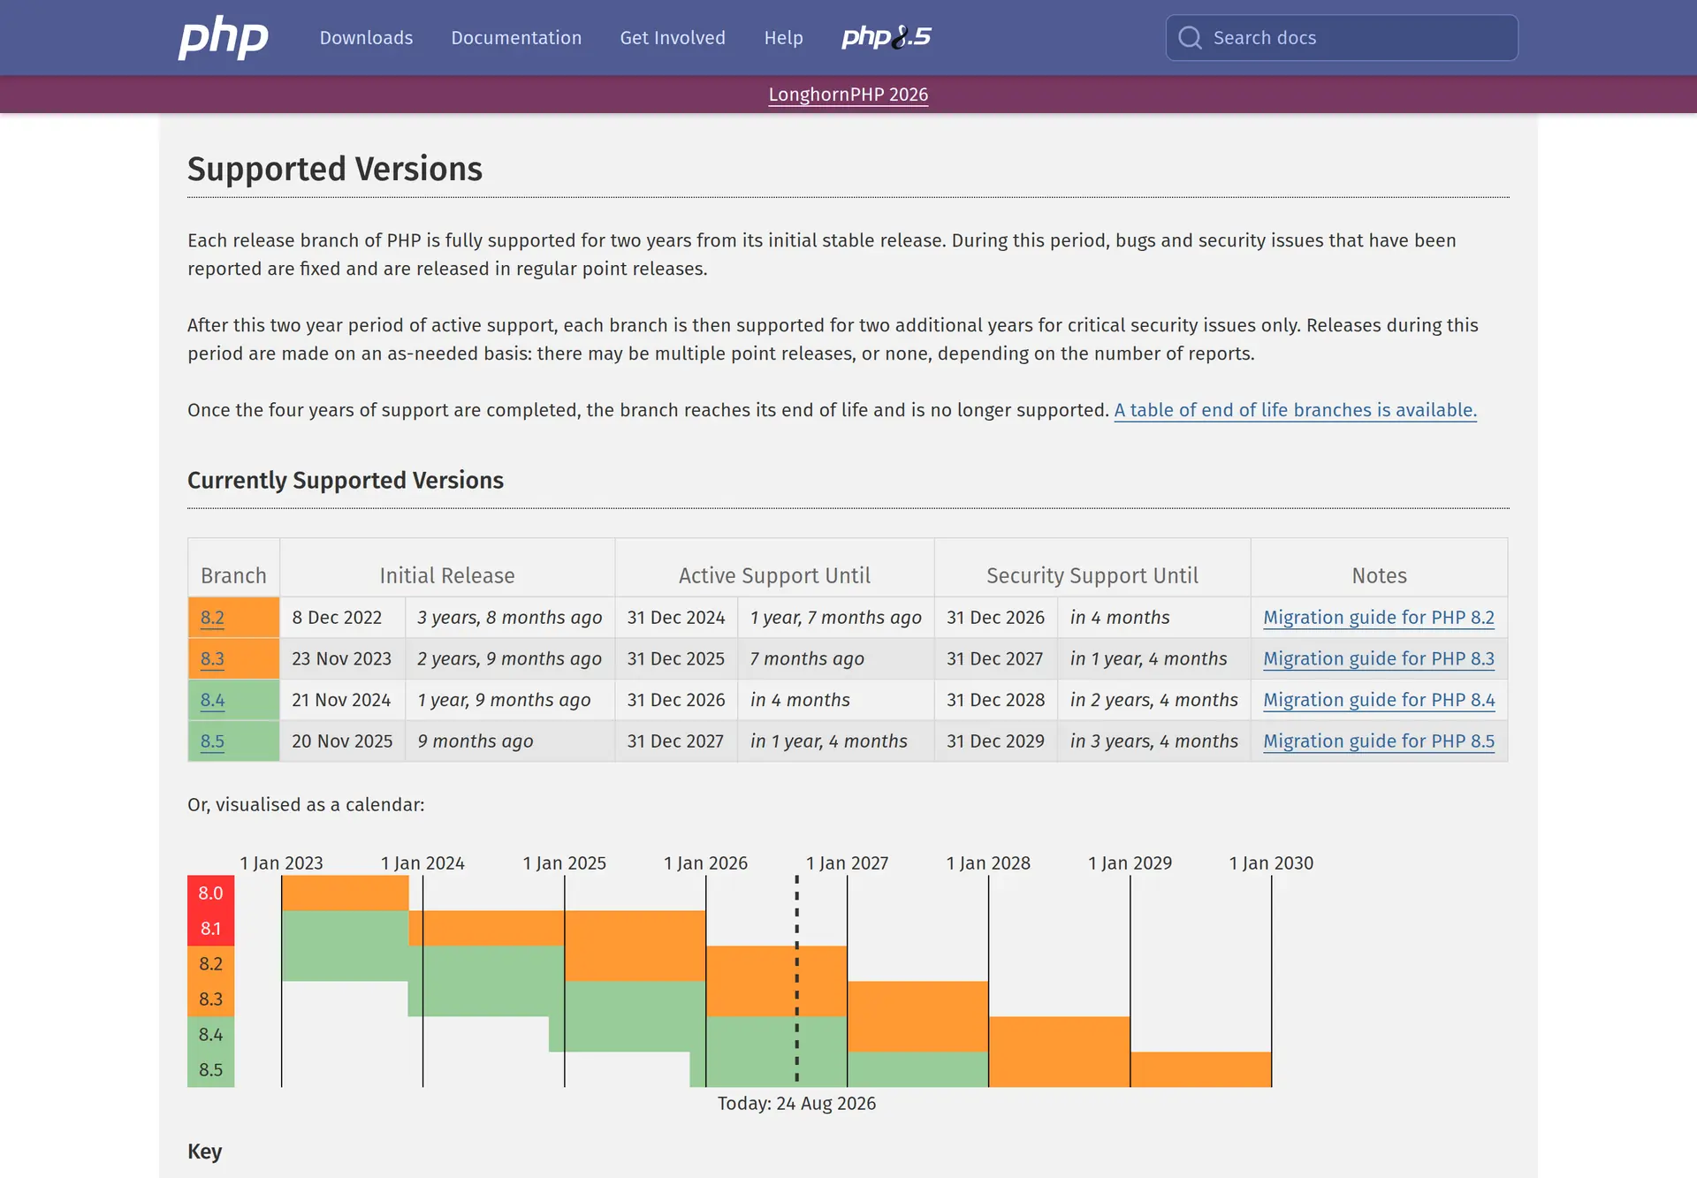The height and width of the screenshot is (1178, 1697).
Task: Click the '8 Dec 2022' release date cell
Action: pyautogui.click(x=342, y=618)
